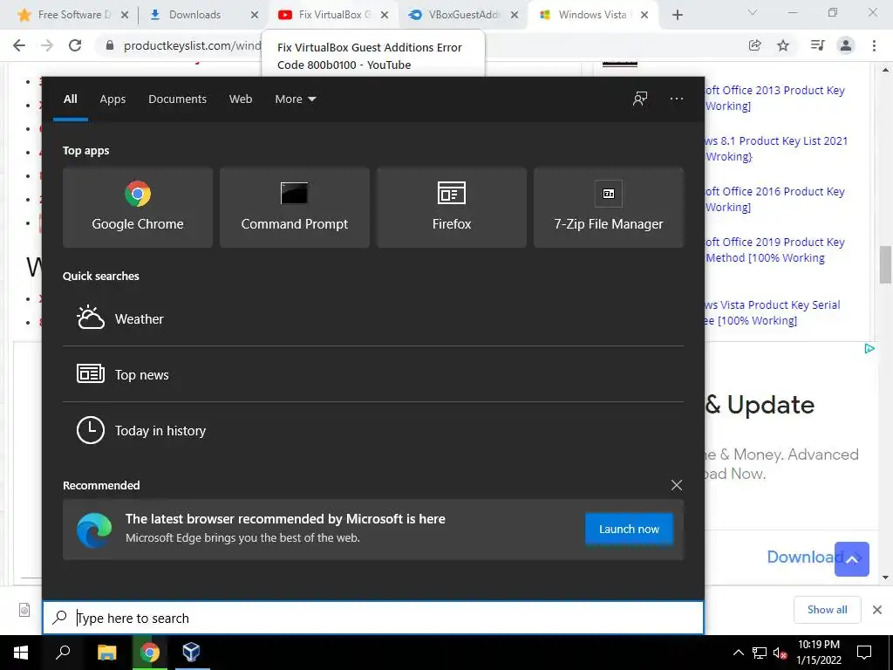
Task: Click the Windows Start button
Action: 21,653
